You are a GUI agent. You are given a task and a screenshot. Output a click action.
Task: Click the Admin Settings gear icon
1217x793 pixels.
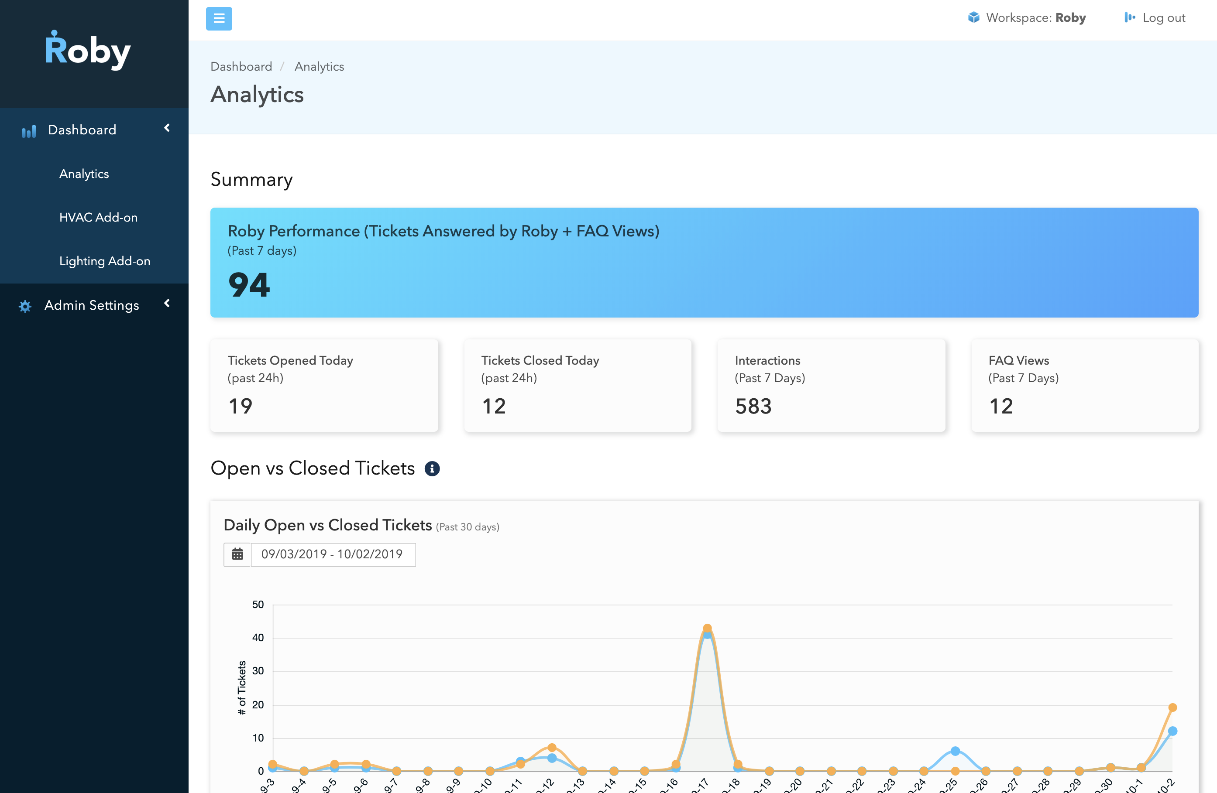(x=25, y=306)
